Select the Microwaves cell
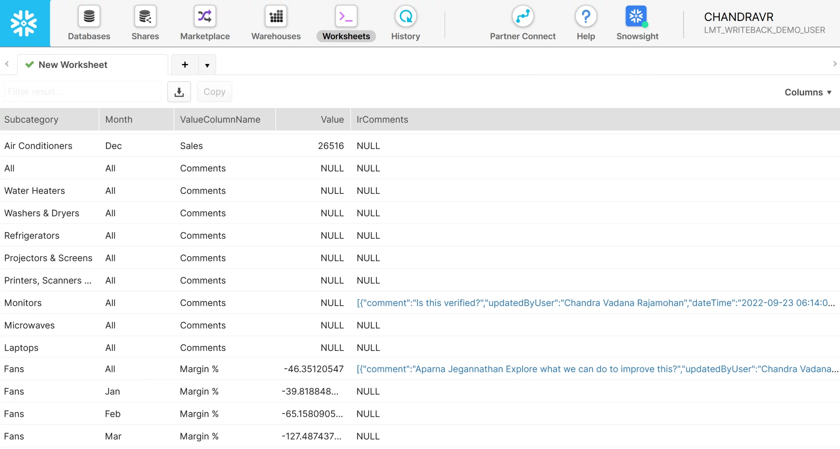This screenshot has width=840, height=449. point(30,325)
